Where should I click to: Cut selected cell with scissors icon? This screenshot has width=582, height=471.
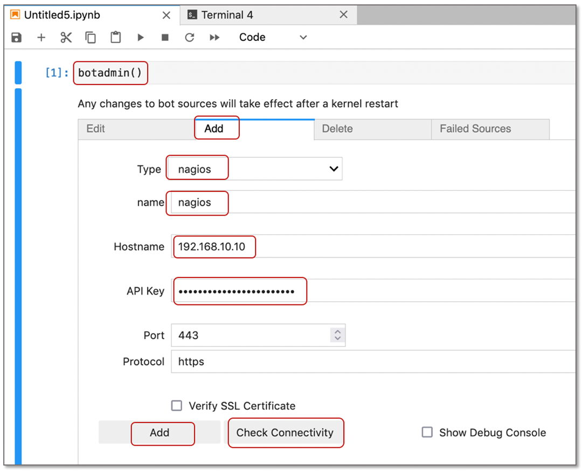[66, 38]
